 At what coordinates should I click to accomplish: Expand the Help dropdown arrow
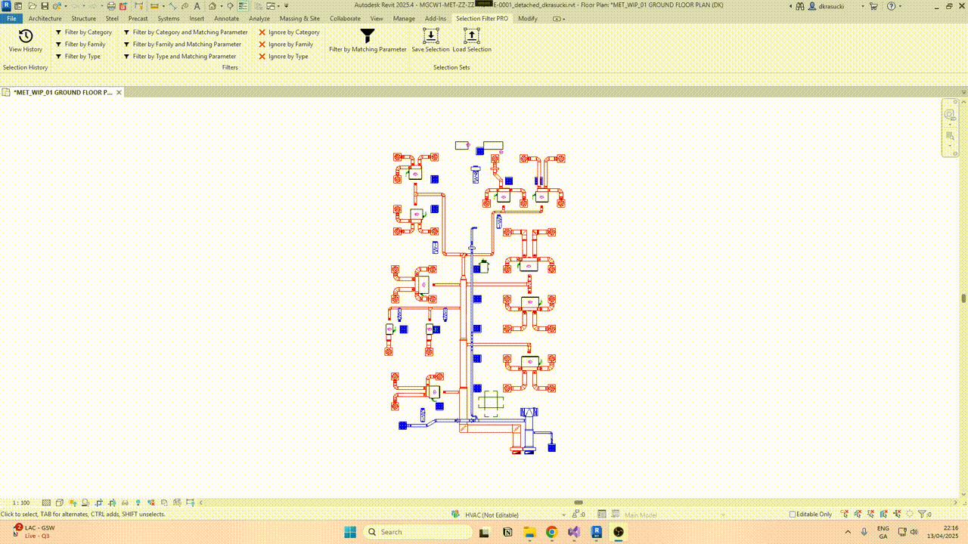[899, 6]
